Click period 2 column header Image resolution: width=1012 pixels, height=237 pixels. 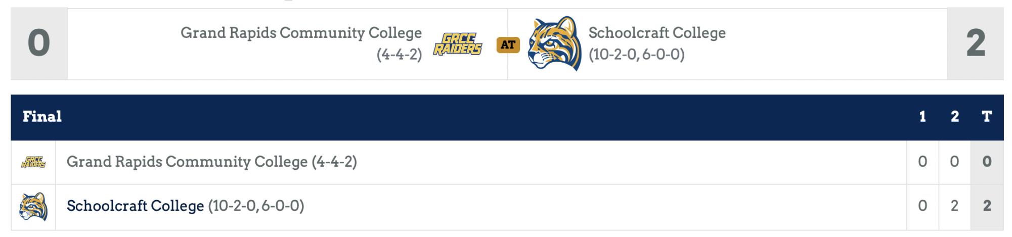[955, 117]
